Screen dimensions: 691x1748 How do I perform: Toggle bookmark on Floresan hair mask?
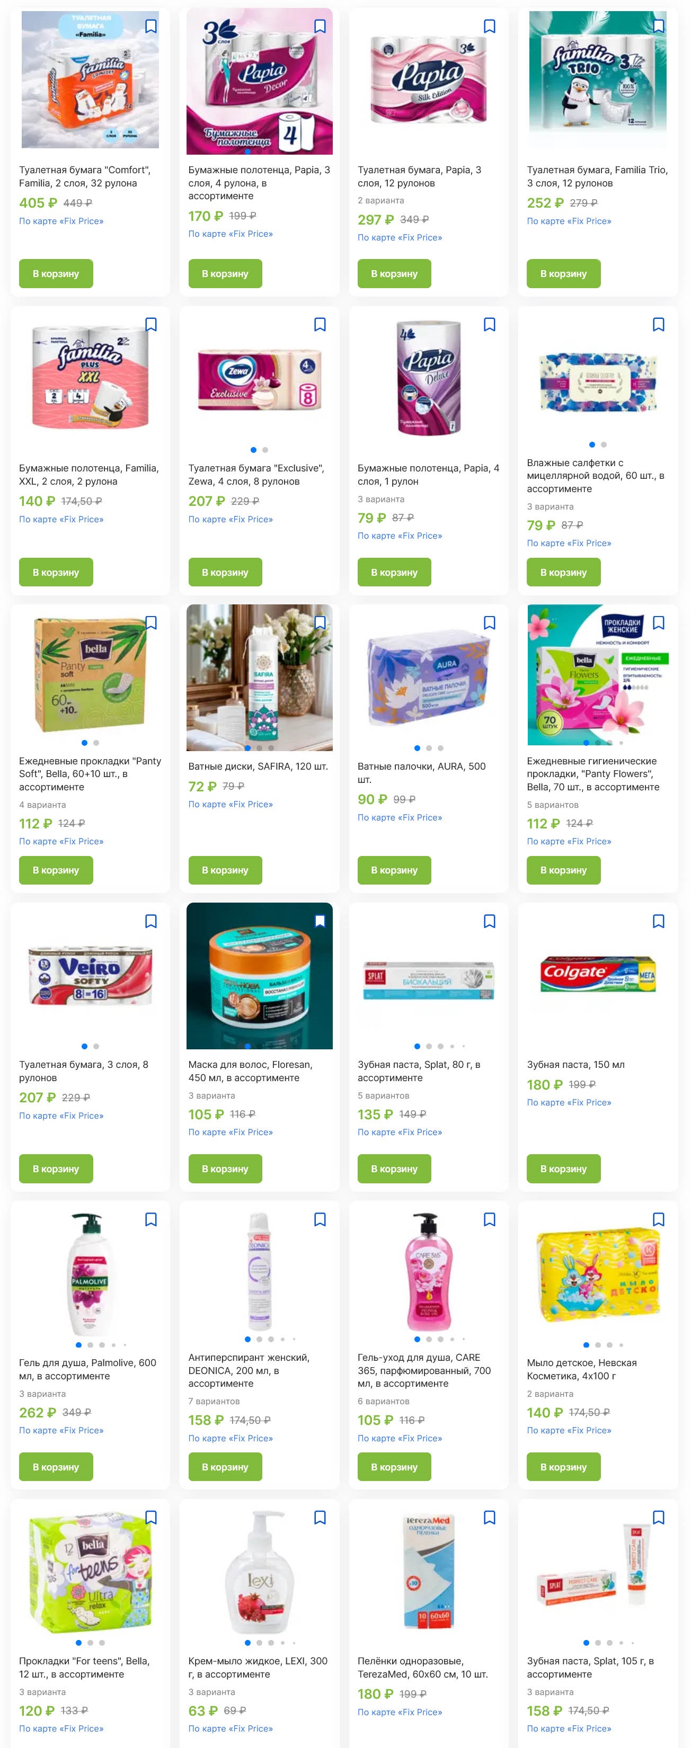320,922
